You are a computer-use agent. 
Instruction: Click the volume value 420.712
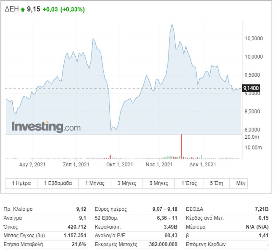pos(77,227)
